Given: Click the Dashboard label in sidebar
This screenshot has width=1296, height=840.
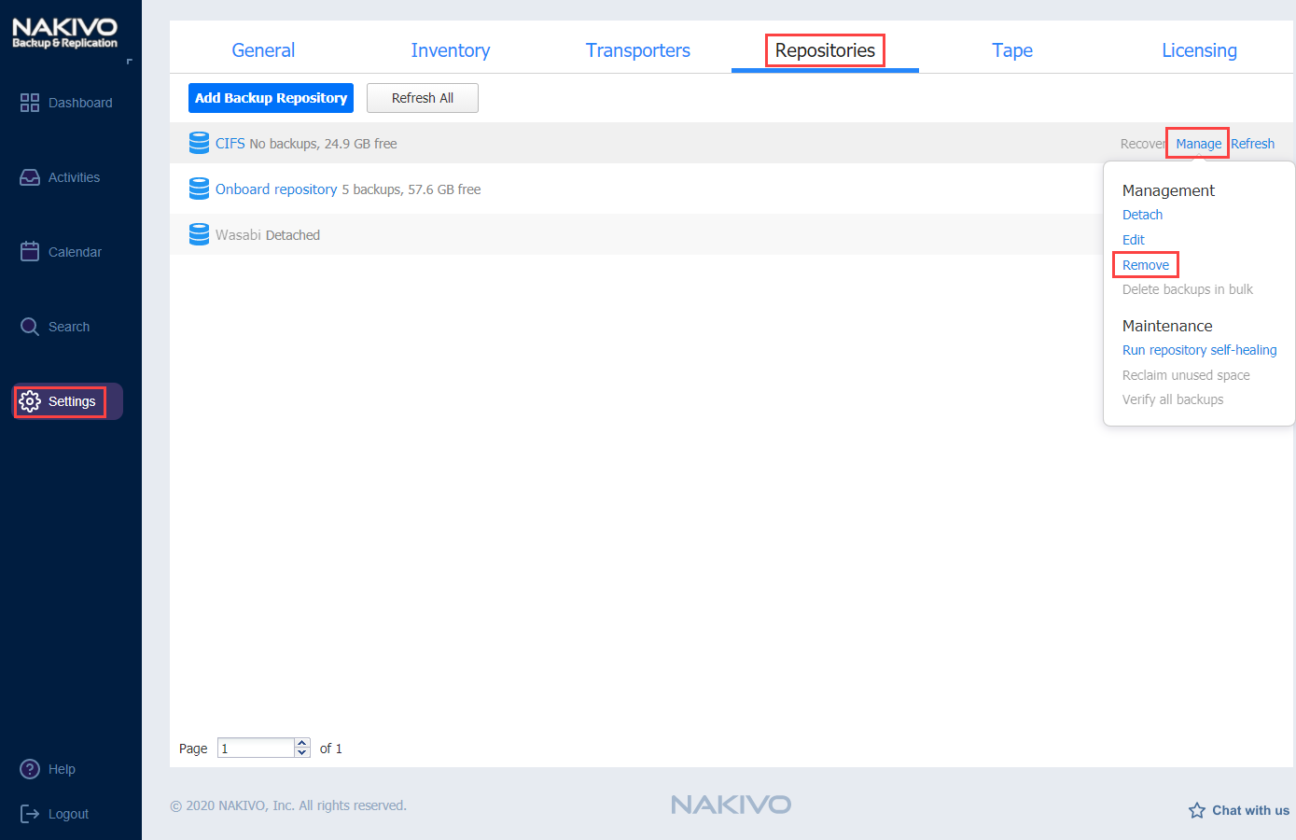Looking at the screenshot, I should click(x=80, y=103).
